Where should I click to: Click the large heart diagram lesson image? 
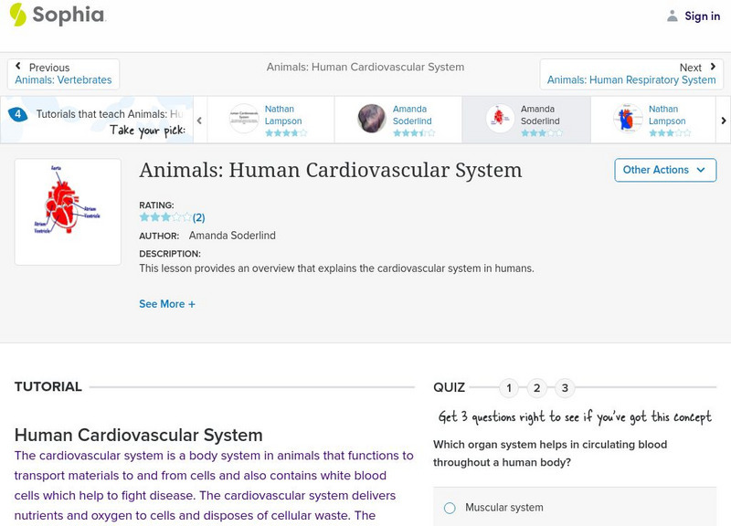(x=68, y=212)
